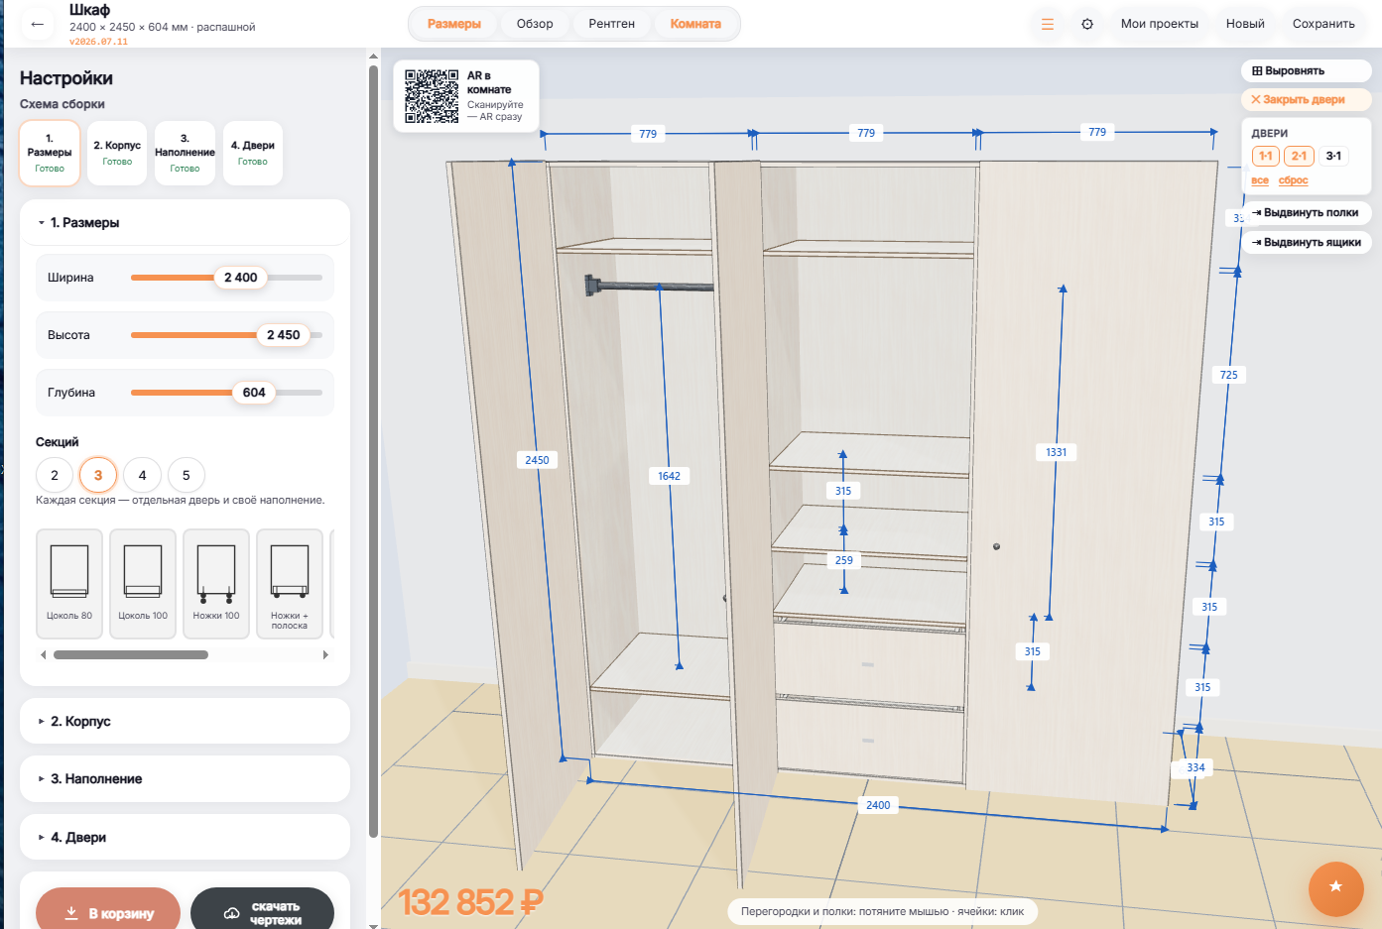Open the orange hamburger menu

(x=1048, y=24)
